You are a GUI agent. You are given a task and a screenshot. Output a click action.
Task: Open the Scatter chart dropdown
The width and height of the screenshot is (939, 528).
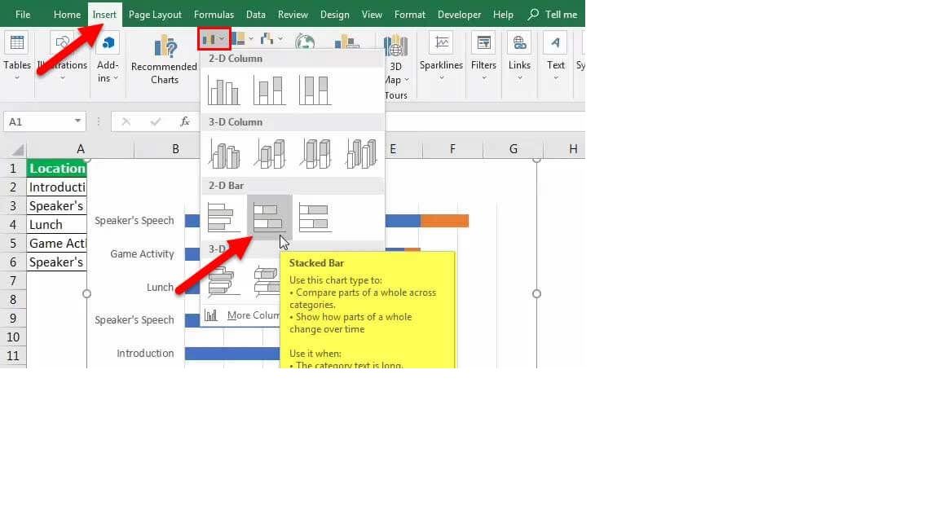point(271,39)
